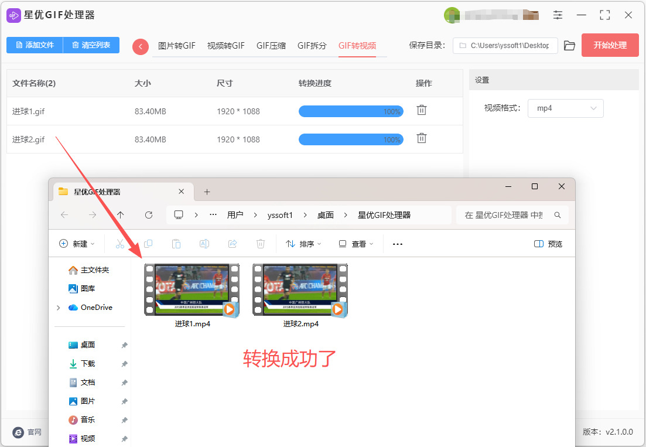Screen dimensions: 646x447
Task: Toggle fullscreen icon in GIF processor title bar
Action: click(x=605, y=15)
